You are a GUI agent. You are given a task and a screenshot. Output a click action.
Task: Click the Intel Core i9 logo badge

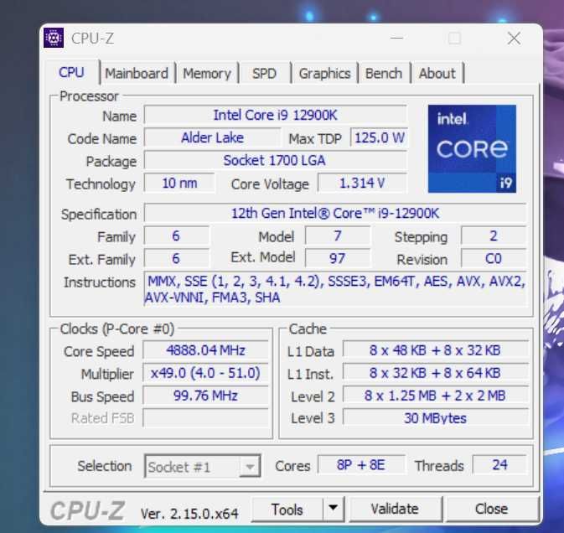(472, 148)
